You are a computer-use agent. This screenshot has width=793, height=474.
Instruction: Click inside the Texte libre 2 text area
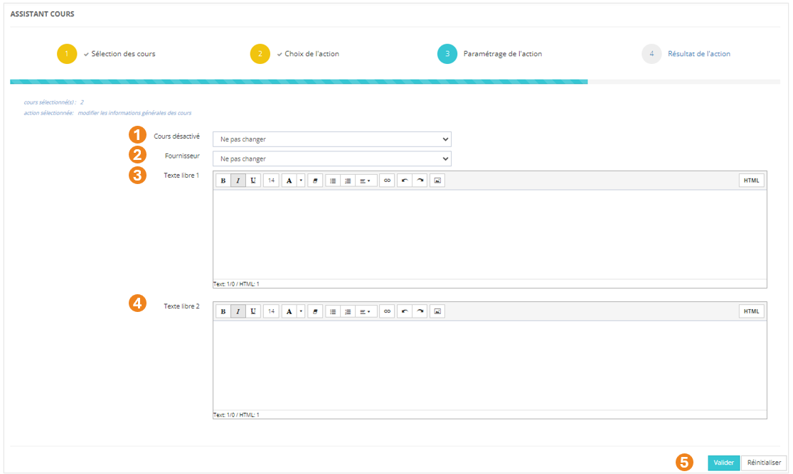pyautogui.click(x=489, y=365)
